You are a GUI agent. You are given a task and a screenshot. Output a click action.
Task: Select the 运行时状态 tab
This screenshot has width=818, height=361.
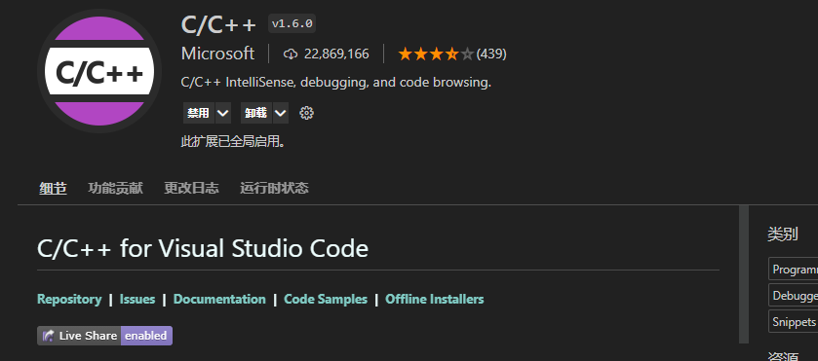click(x=274, y=188)
